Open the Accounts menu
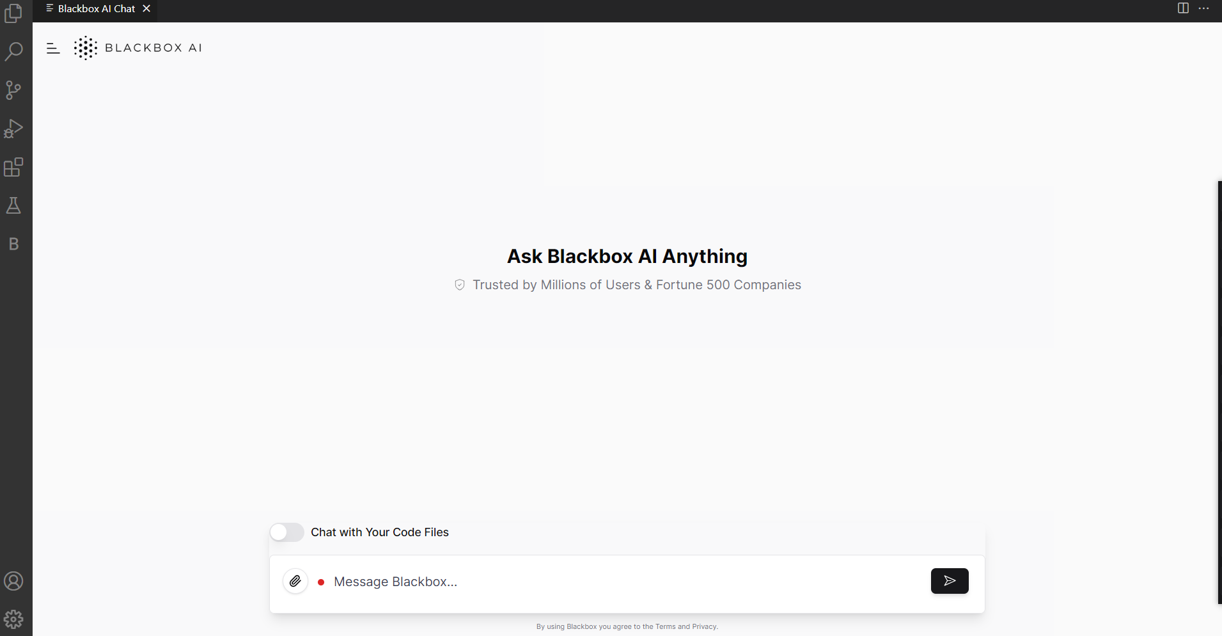Screen dimensions: 1222x636 click(13, 581)
